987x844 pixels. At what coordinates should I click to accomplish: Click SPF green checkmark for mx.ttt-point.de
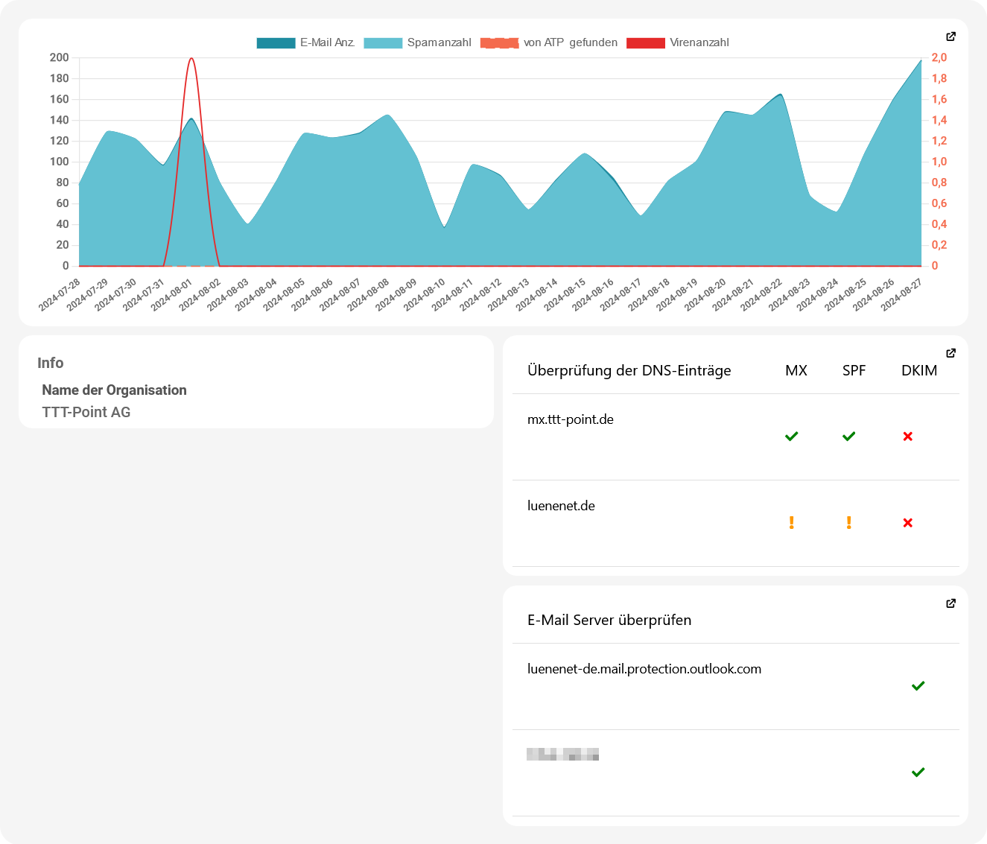848,436
